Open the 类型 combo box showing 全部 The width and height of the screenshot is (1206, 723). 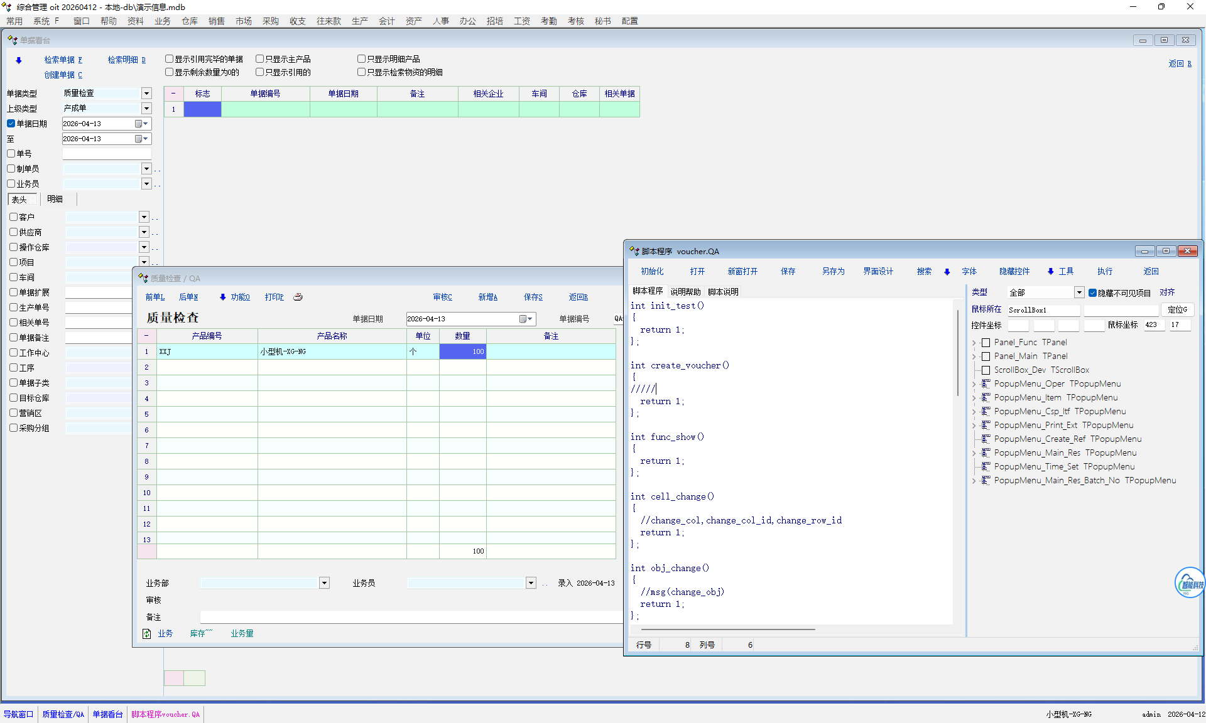coord(1078,292)
